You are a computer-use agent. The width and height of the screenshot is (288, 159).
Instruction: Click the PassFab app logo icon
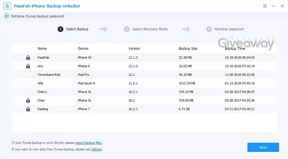7,6
